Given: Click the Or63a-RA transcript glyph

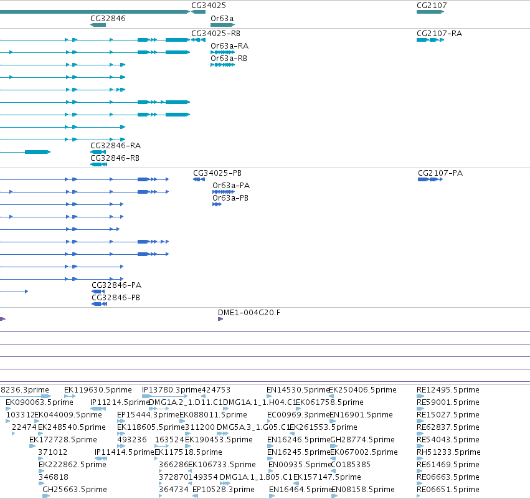Looking at the screenshot, I should pos(222,52).
